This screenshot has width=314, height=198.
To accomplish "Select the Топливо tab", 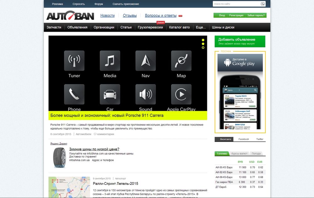I will click(222, 153).
